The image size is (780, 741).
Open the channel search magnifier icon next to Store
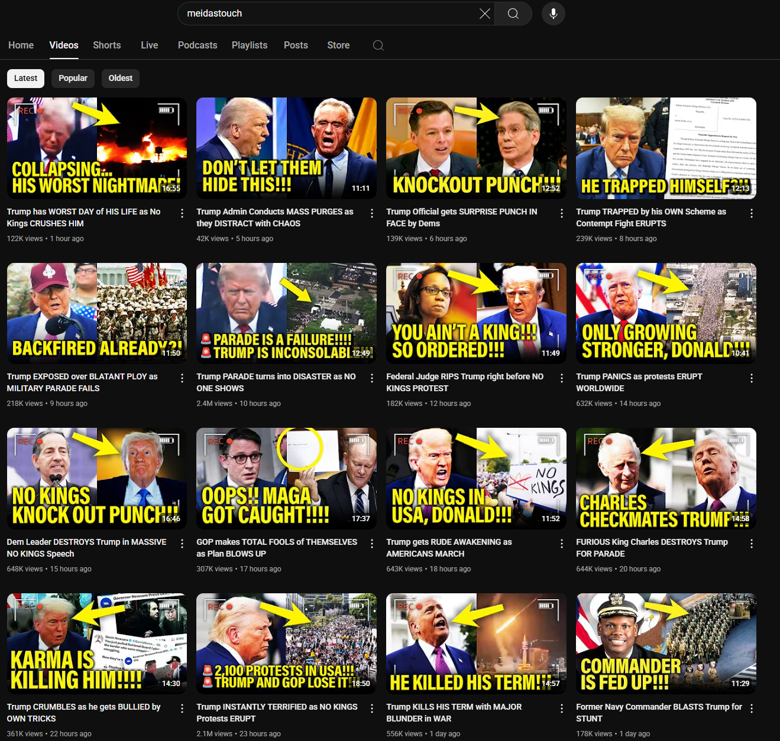point(378,45)
